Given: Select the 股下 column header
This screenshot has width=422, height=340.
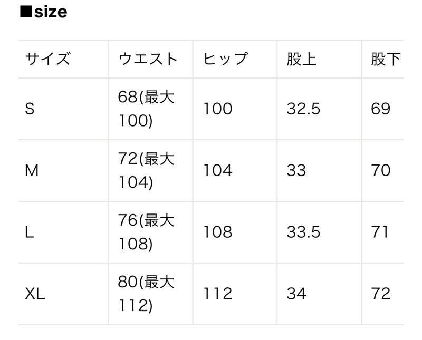Looking at the screenshot, I should [386, 59].
